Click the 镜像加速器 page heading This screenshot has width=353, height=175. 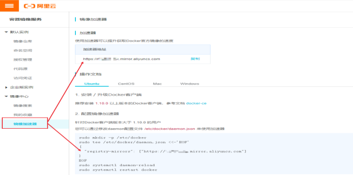pyautogui.click(x=93, y=19)
